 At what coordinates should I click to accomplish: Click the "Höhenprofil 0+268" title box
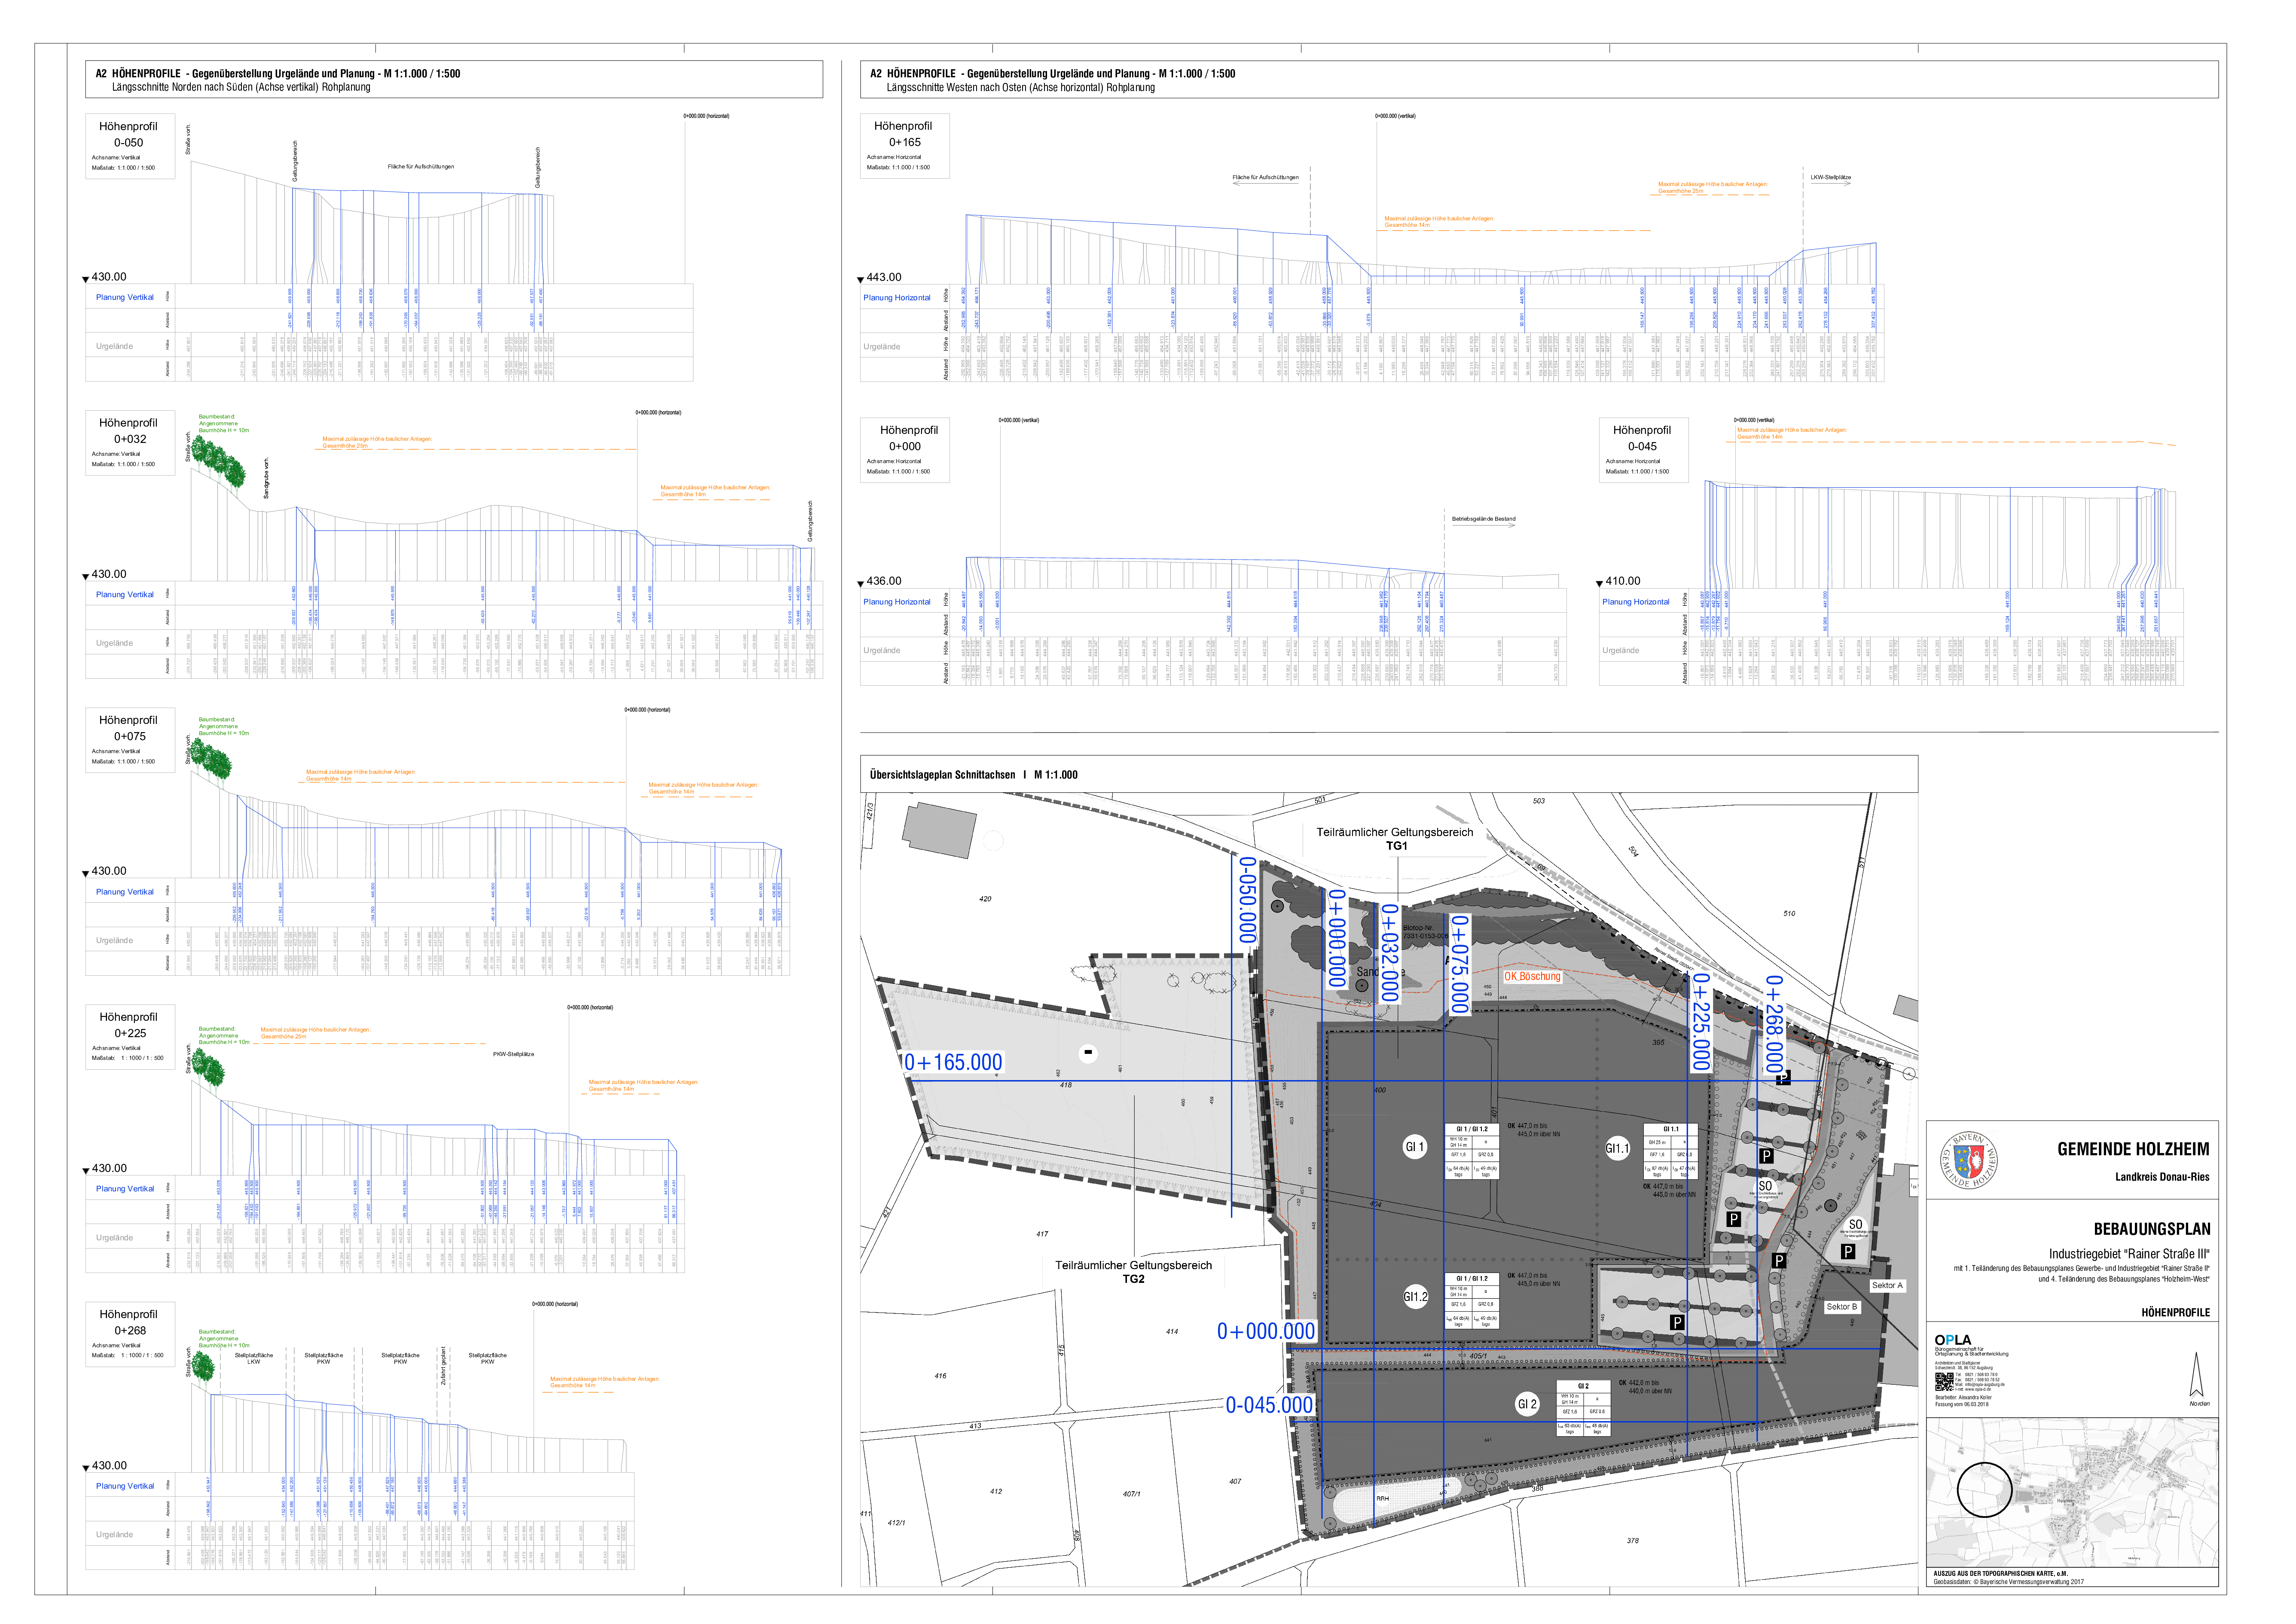[130, 1334]
